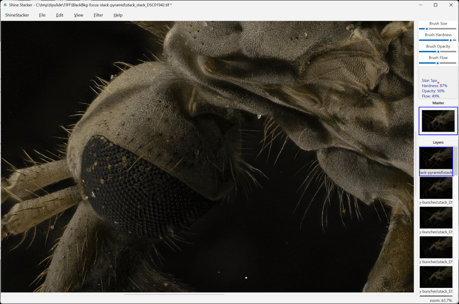Open the Edit menu
The width and height of the screenshot is (459, 304).
click(60, 15)
